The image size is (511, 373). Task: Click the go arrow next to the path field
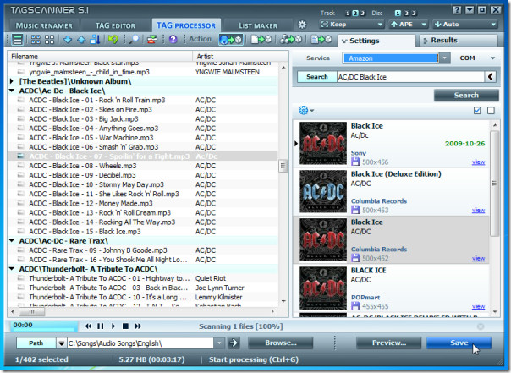[x=234, y=343]
